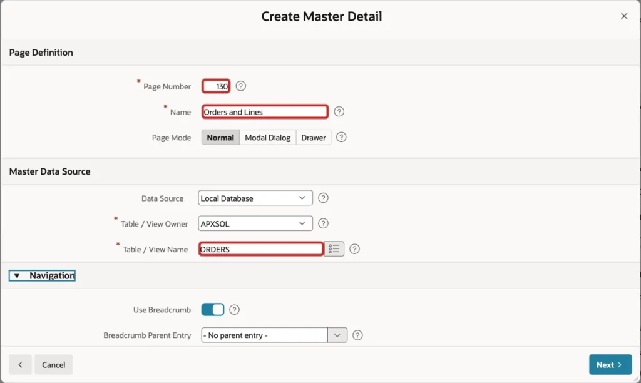Click the 'Create Master Detail' title
641x383 pixels.
(x=321, y=16)
